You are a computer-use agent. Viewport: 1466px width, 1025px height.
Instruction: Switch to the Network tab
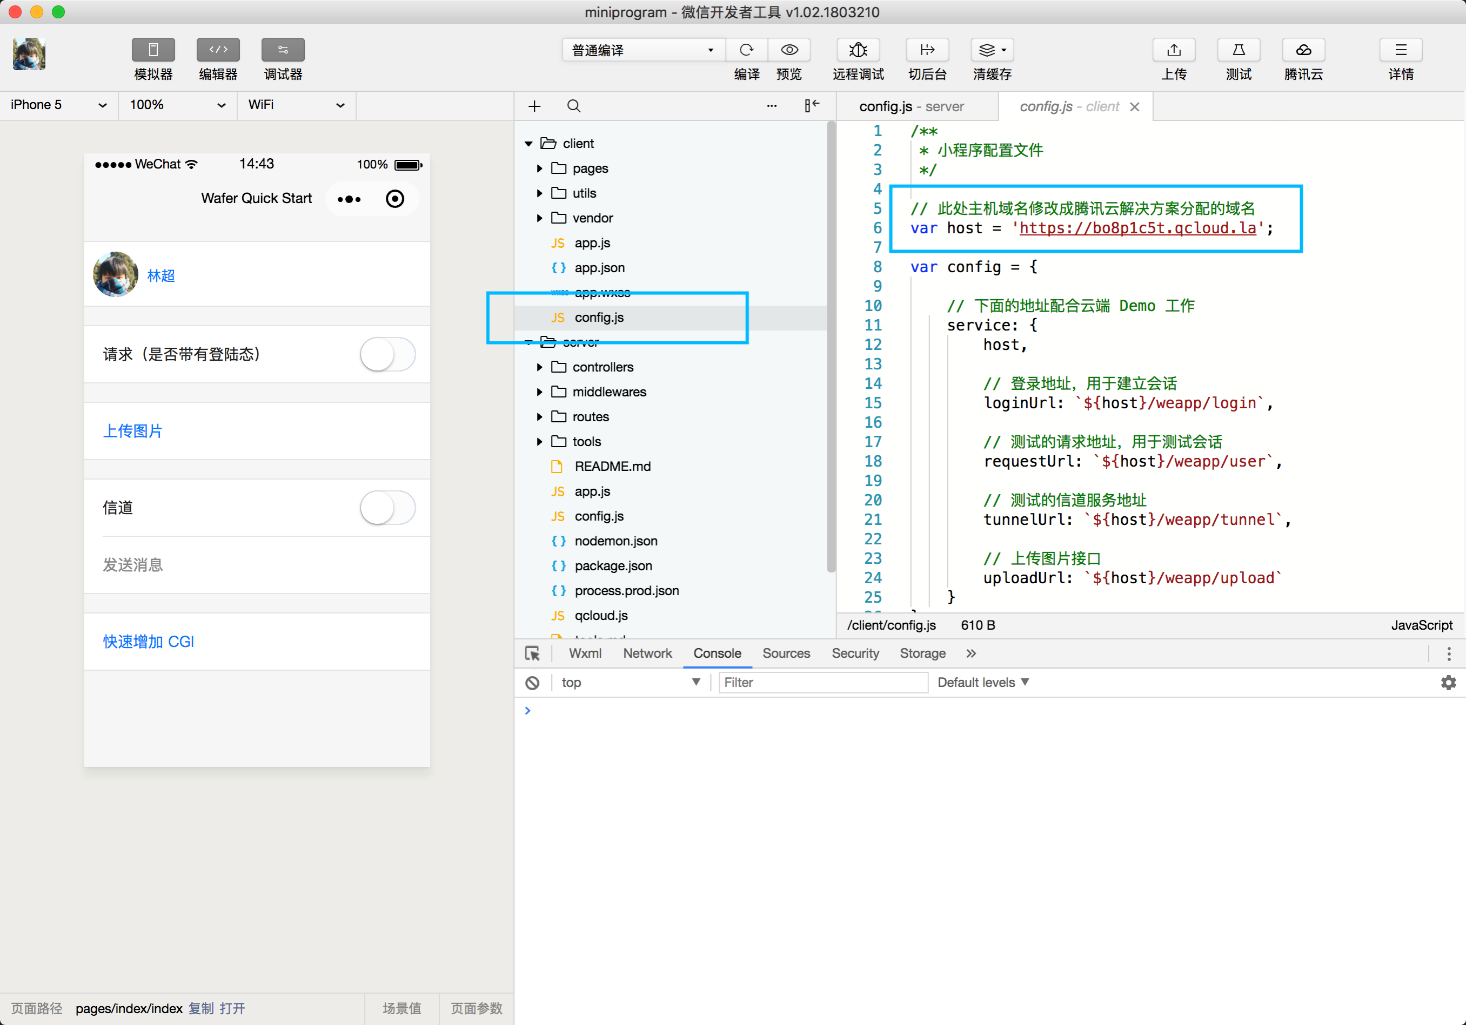coord(647,653)
